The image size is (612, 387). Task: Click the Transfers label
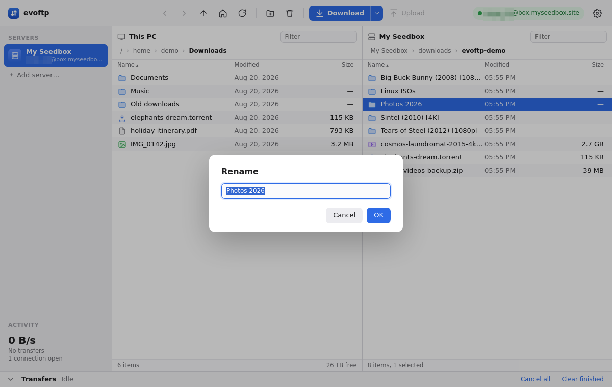coord(39,379)
